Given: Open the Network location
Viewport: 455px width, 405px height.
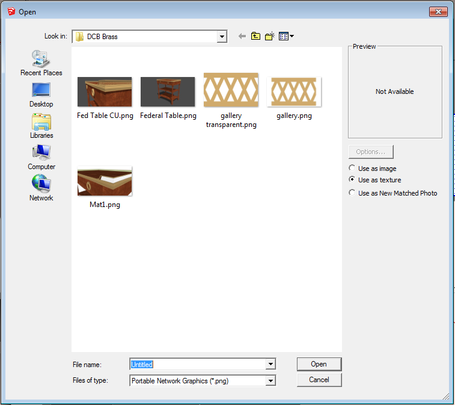Looking at the screenshot, I should pyautogui.click(x=41, y=188).
